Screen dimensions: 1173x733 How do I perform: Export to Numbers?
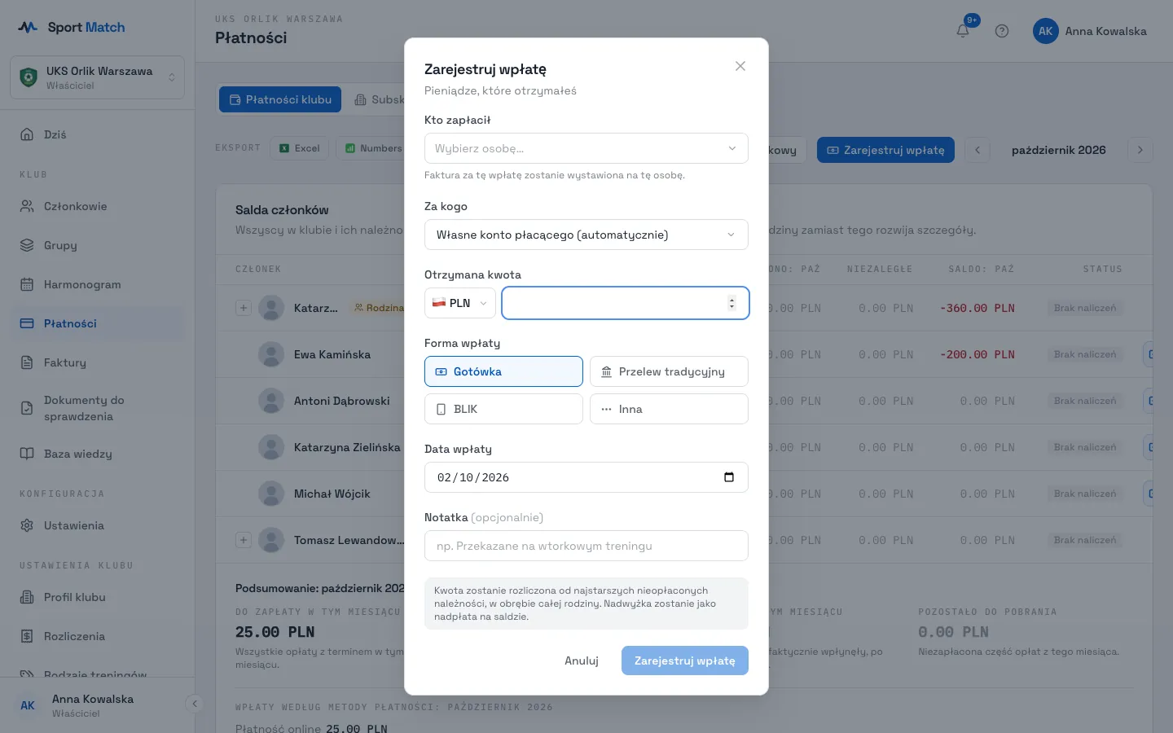[372, 148]
